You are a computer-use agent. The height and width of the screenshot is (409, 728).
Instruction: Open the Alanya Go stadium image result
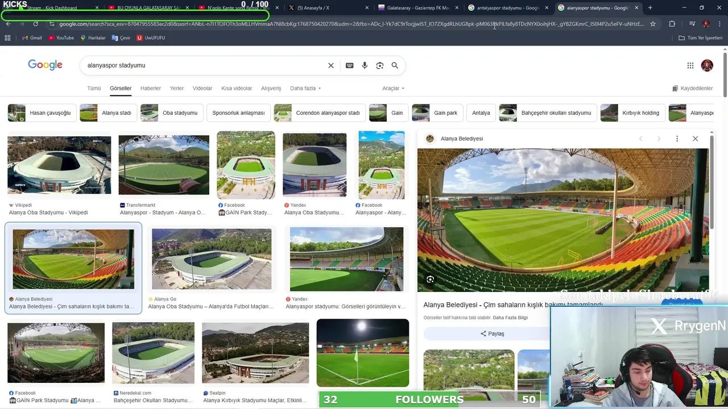coord(212,260)
